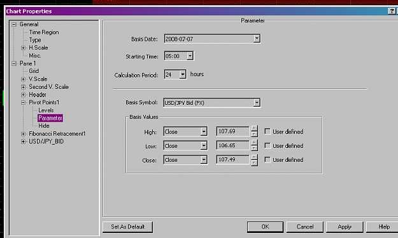This screenshot has width=398, height=238.
Task: Open the Starting Time dropdown
Action: (190, 56)
